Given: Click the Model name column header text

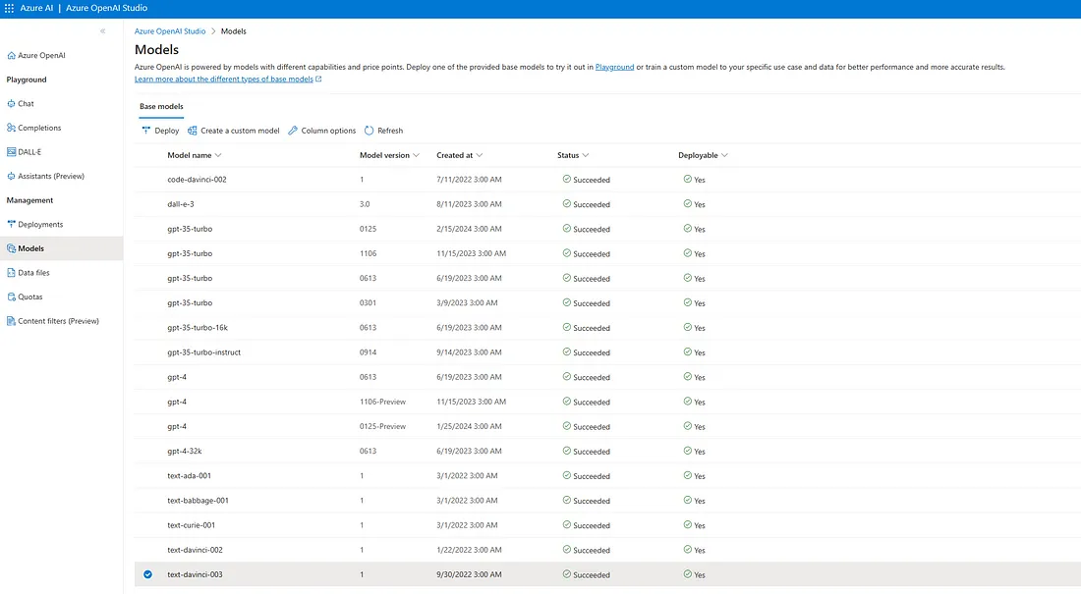Looking at the screenshot, I should pos(190,155).
